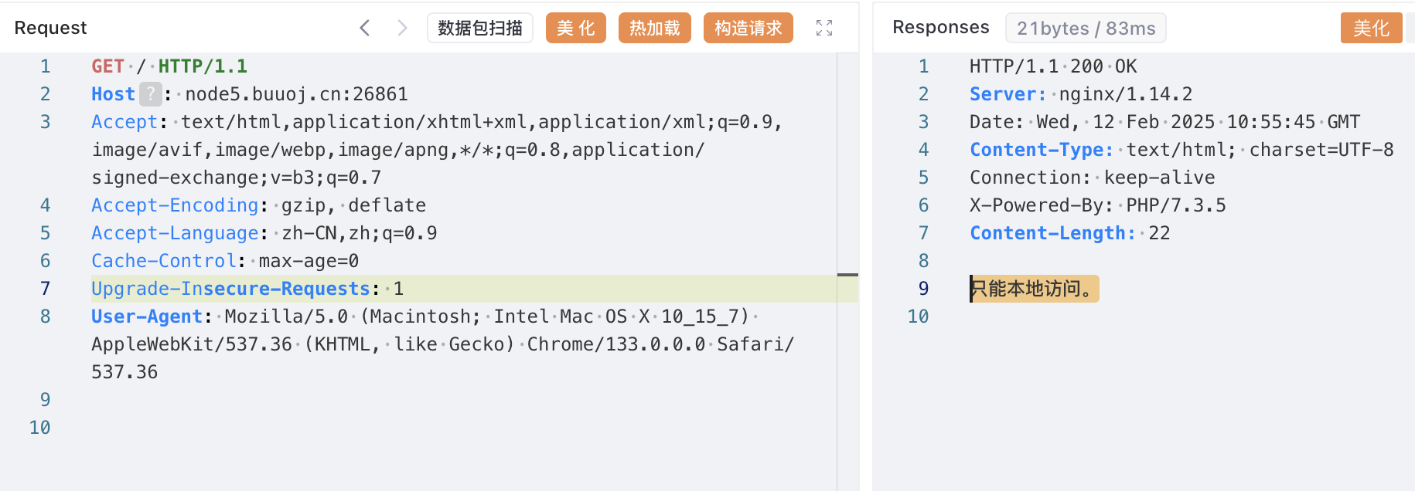Click the Request panel title
The width and height of the screenshot is (1415, 491).
tap(51, 28)
